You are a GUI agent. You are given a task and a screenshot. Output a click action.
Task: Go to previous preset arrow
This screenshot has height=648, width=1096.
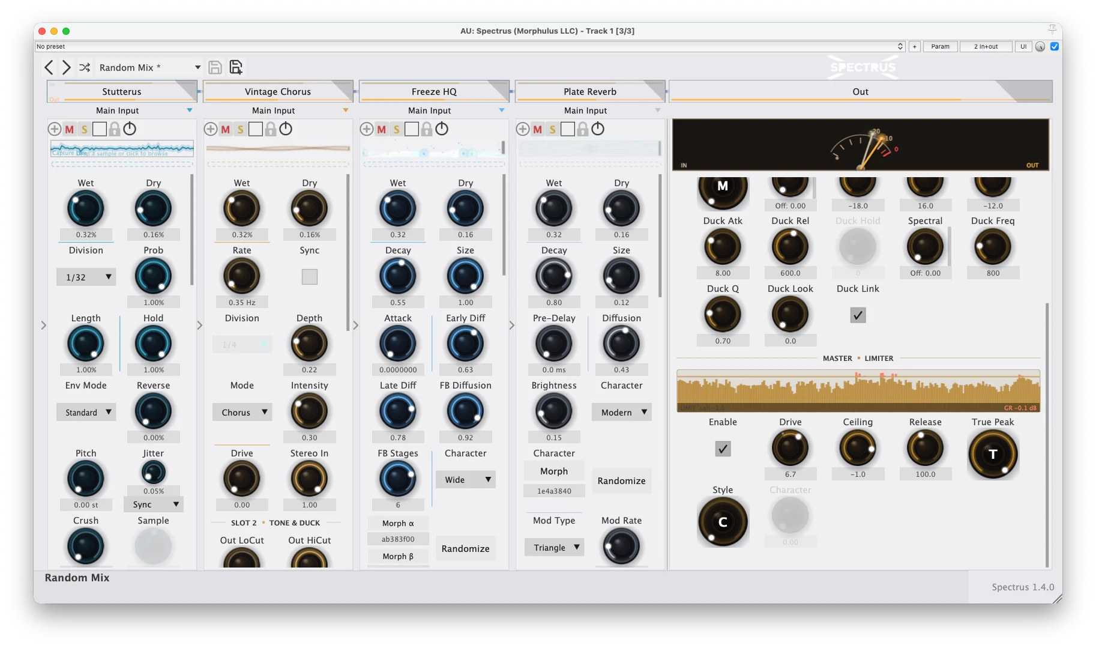point(49,67)
